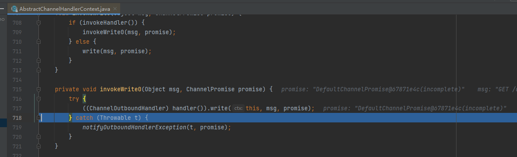Fold the try block at line 716
The width and height of the screenshot is (517, 157).
38,99
